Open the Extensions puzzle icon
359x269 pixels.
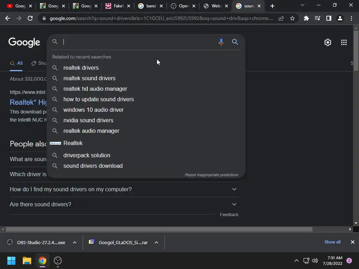[x=306, y=18]
